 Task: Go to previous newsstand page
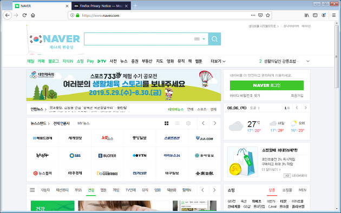(x=203, y=123)
